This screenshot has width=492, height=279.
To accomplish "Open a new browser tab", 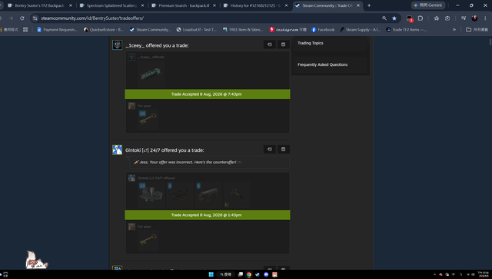I will [x=369, y=5].
